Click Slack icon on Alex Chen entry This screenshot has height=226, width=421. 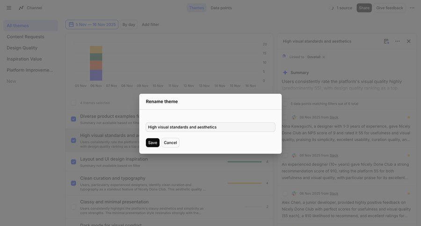click(294, 194)
